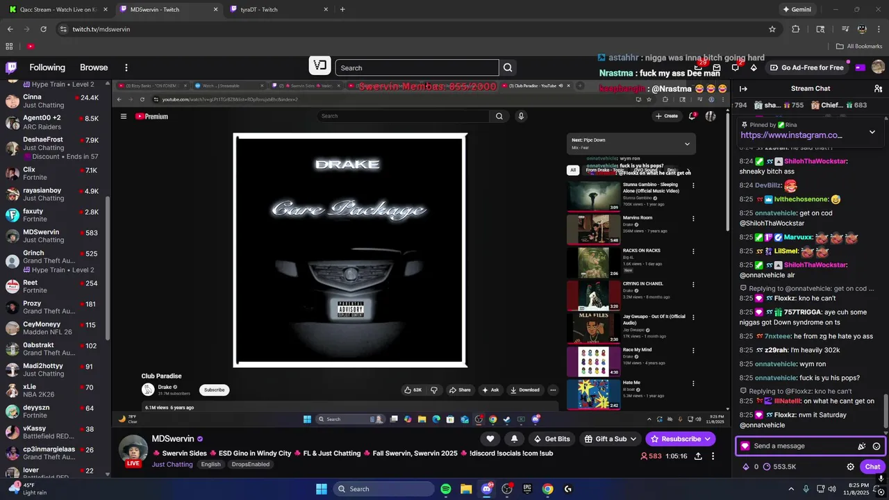The image size is (889, 500).
Task: Click the follow heart button under stream
Action: pos(490,439)
